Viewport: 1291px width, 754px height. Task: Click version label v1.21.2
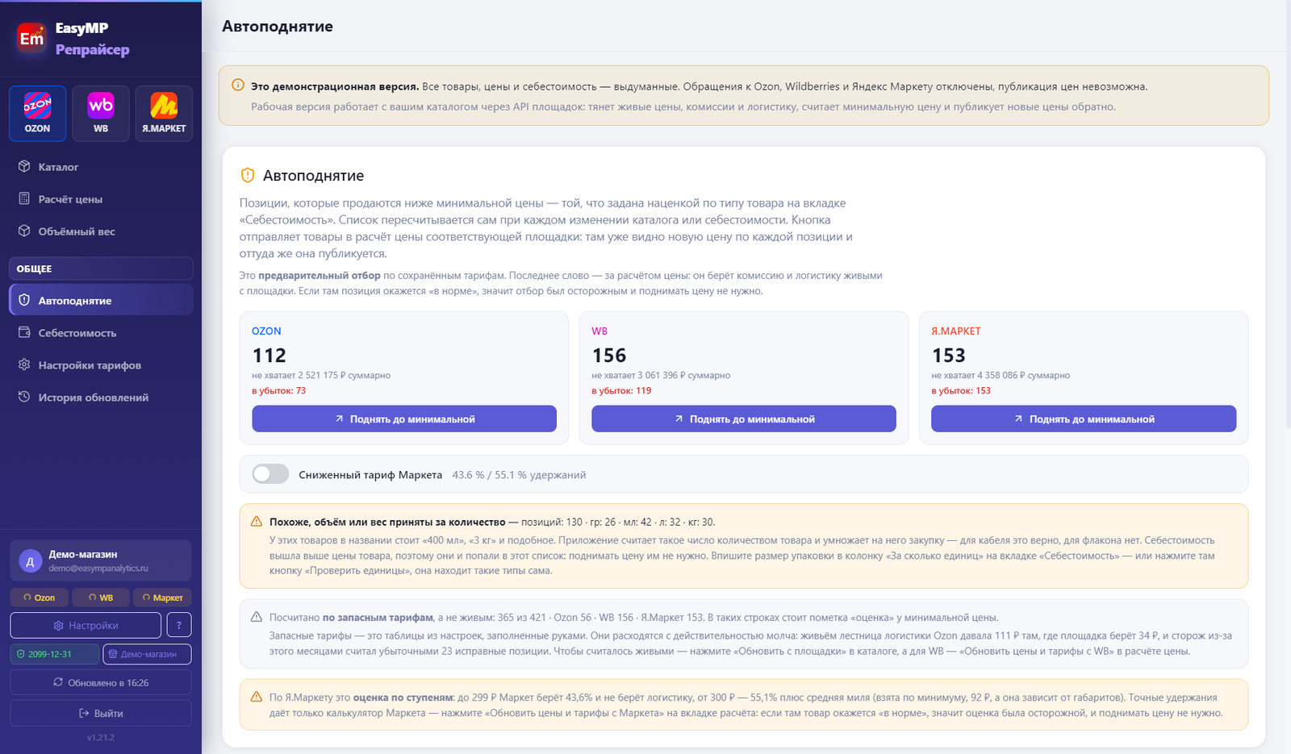click(x=101, y=737)
